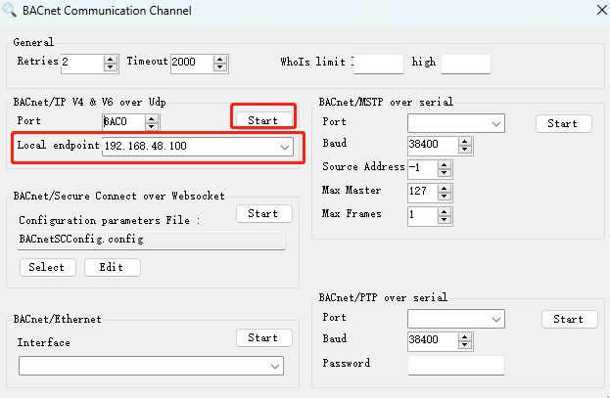This screenshot has height=398, width=610.
Task: Click the WhoIs high limit field
Action: [x=466, y=64]
